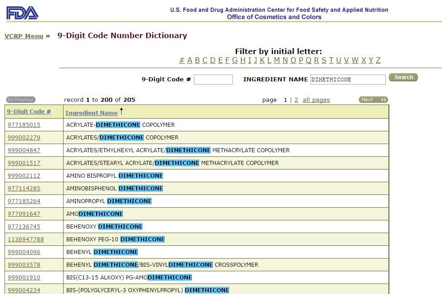The height and width of the screenshot is (294, 442).
Task: Click the Ingredient Name search field
Action: (348, 80)
